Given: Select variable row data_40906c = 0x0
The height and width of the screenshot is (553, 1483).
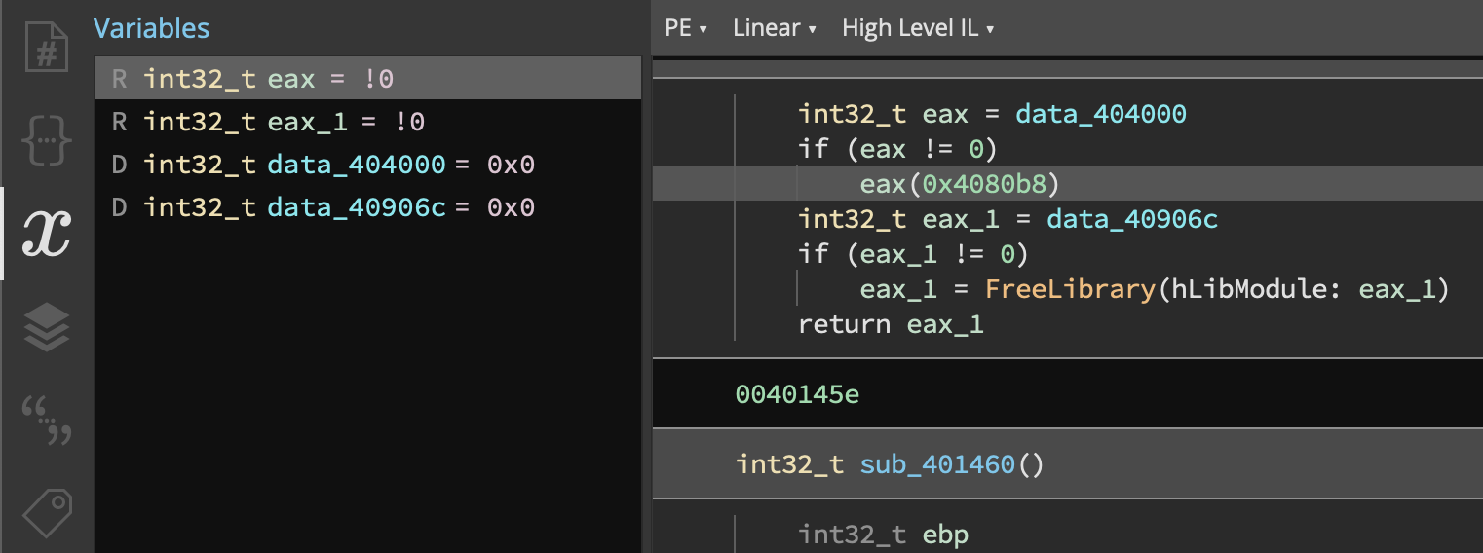Looking at the screenshot, I should click(x=368, y=207).
